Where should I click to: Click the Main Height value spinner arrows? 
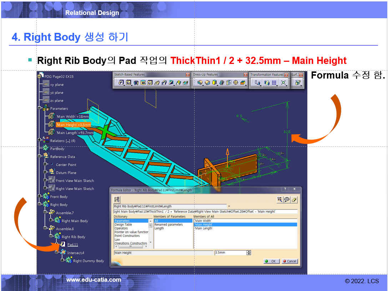[x=249, y=253]
